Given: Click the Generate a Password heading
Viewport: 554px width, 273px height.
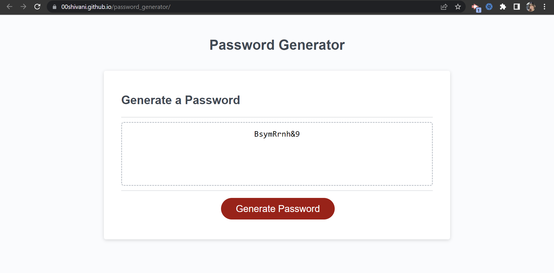Looking at the screenshot, I should click(x=181, y=100).
